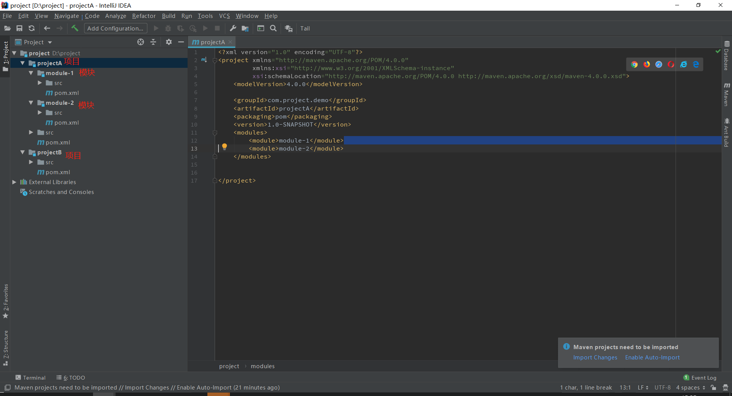
Task: Toggle the 6: TODO tool window
Action: 71,378
